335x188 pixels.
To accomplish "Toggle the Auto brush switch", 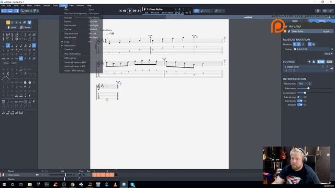I will tap(300, 101).
